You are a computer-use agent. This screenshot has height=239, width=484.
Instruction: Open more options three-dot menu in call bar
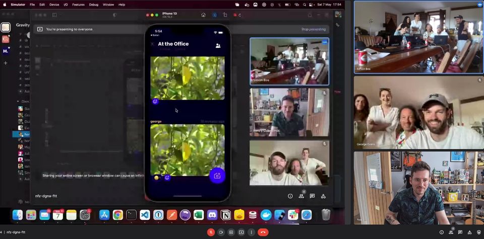tap(251, 232)
